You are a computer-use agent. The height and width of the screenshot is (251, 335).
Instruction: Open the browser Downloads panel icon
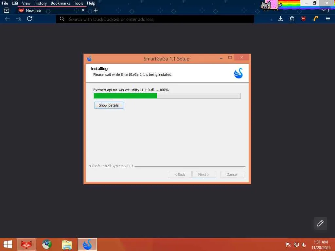(280, 19)
